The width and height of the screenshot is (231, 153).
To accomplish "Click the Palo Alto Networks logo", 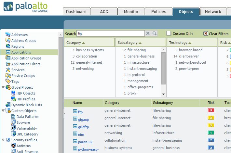I will tap(25, 6).
